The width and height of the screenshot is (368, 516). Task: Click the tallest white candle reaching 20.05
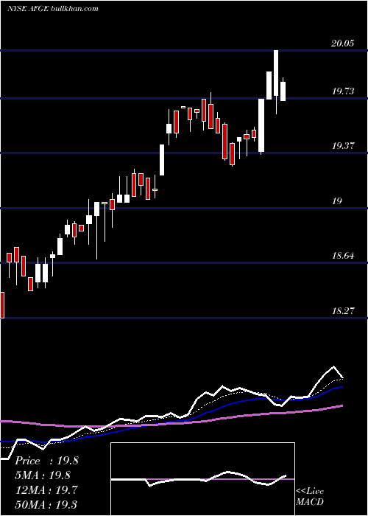[x=276, y=73]
